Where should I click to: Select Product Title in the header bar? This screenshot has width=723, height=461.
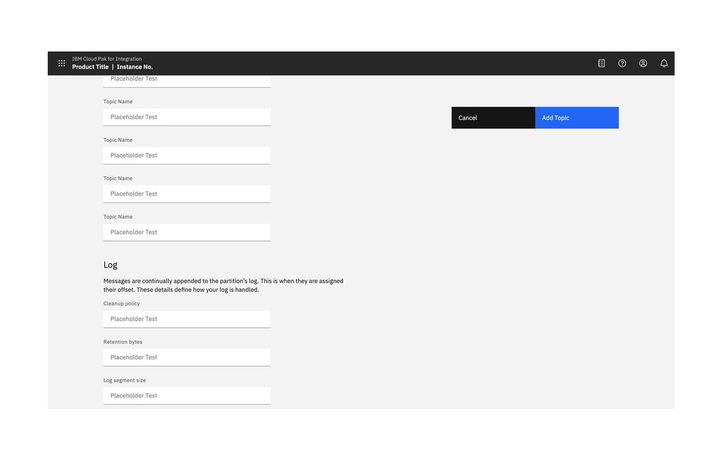(x=90, y=67)
